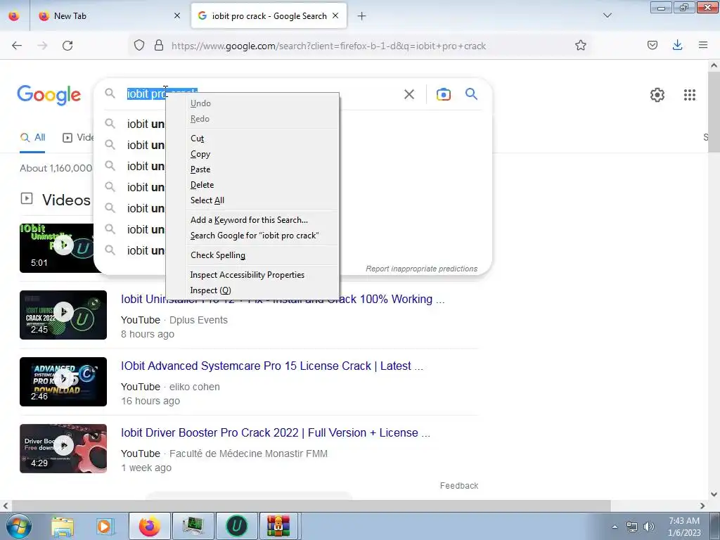
Task: Go back to the previous page
Action: [x=17, y=46]
